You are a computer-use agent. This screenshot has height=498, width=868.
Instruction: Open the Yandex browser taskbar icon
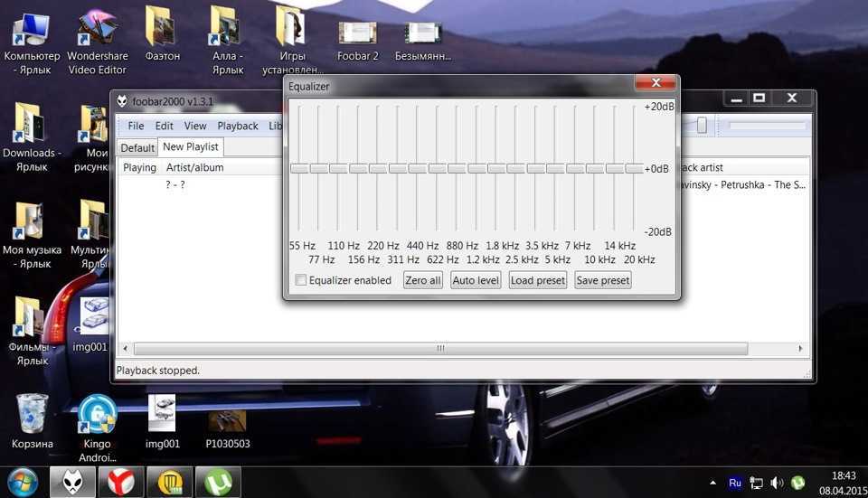click(121, 483)
